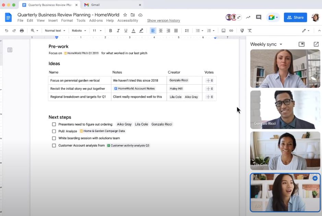Expand the Weekly sync meeting dropdown
The width and height of the screenshot is (322, 216).
coord(281,45)
